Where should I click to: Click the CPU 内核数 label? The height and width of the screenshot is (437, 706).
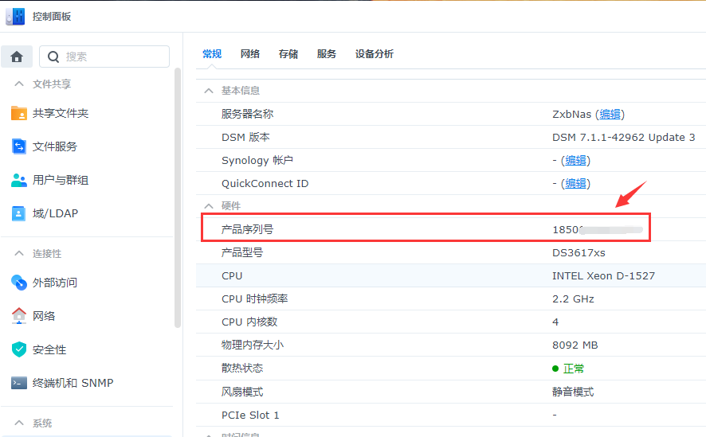[249, 322]
